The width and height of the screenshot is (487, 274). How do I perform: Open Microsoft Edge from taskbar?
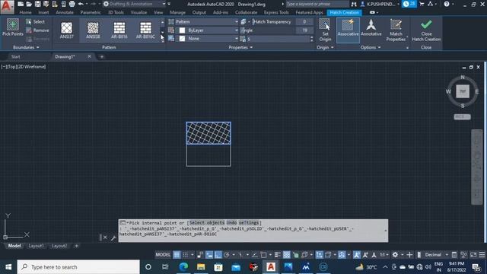point(183,267)
